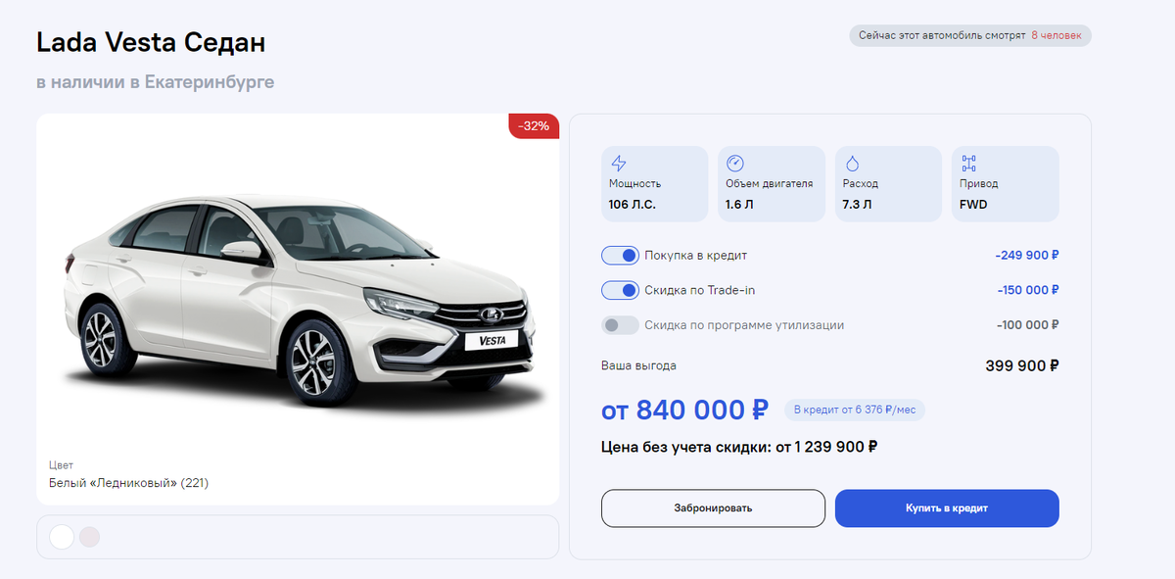Click the Расход 7.3 Л tile
1175x579 pixels.
click(x=888, y=184)
